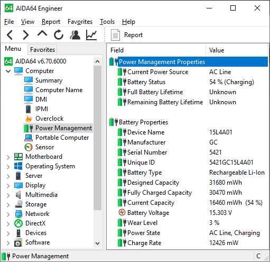Viewport: 270px width, 262px height.
Task: Click the Portable Computer laptop icon
Action: (x=29, y=138)
